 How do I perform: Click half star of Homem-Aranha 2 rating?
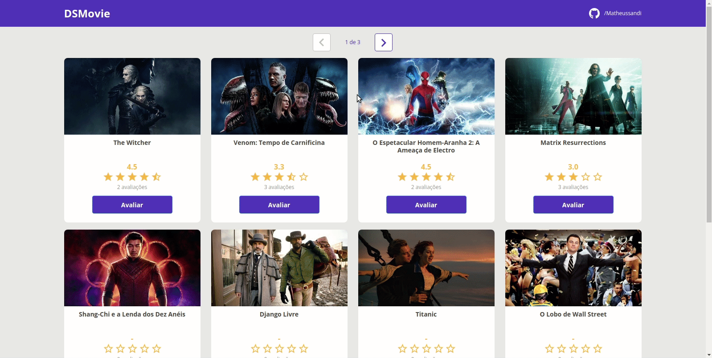pyautogui.click(x=450, y=177)
